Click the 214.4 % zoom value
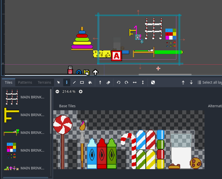Screen dimensions: 222x179 point(69,92)
